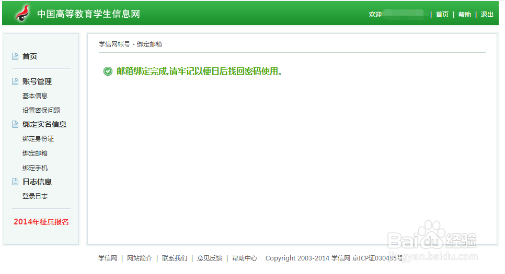The width and height of the screenshot is (505, 274).
Task: Open 设置密保问题 page
Action: coord(41,110)
